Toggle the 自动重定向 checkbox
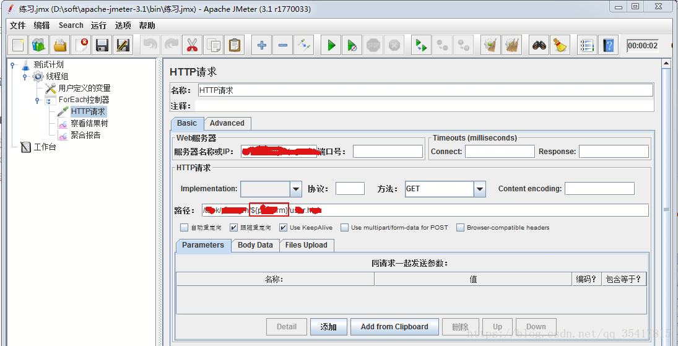The height and width of the screenshot is (346, 678). pos(184,228)
